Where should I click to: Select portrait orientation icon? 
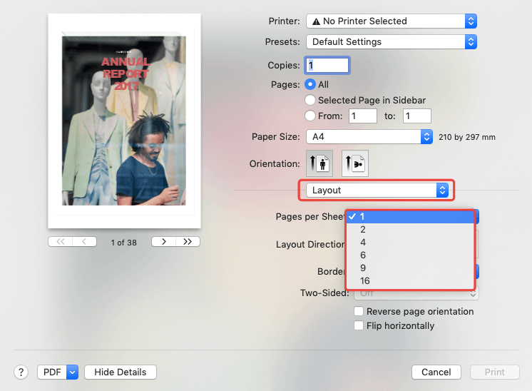pyautogui.click(x=318, y=163)
